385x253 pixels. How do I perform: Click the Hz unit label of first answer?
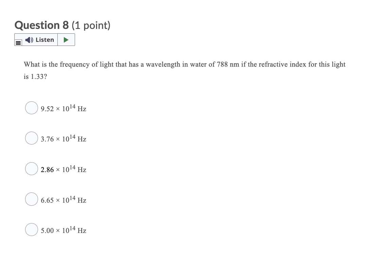pos(81,109)
